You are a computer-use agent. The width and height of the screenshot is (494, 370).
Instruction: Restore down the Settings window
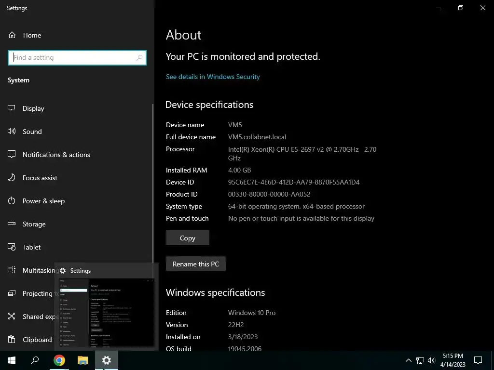pos(461,8)
